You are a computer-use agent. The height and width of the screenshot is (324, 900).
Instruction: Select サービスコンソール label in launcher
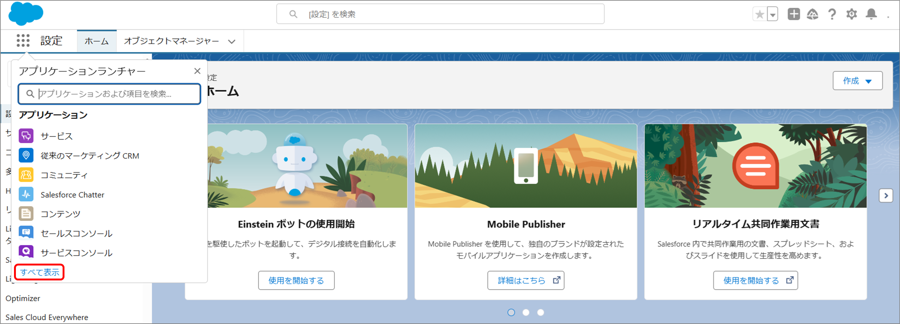coord(77,253)
